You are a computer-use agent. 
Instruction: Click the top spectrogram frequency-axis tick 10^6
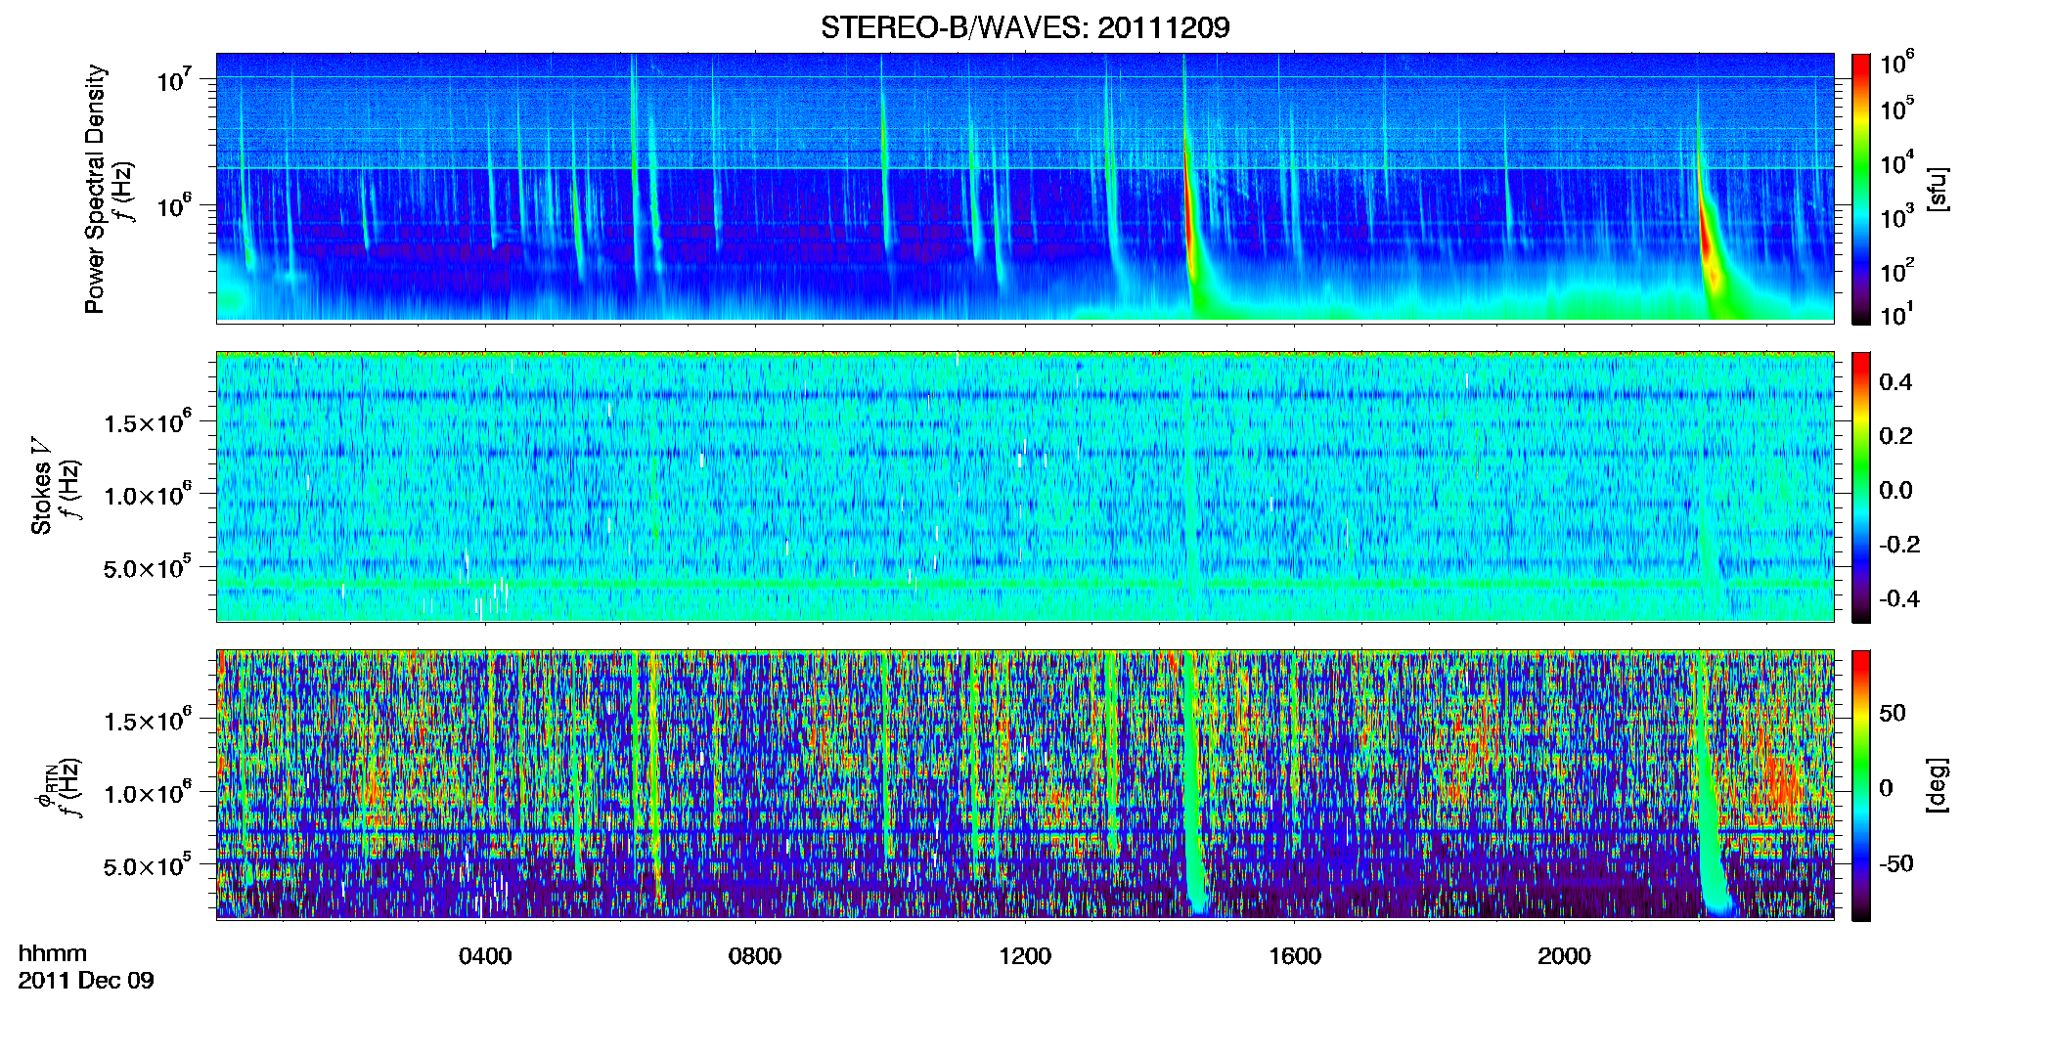click(174, 205)
